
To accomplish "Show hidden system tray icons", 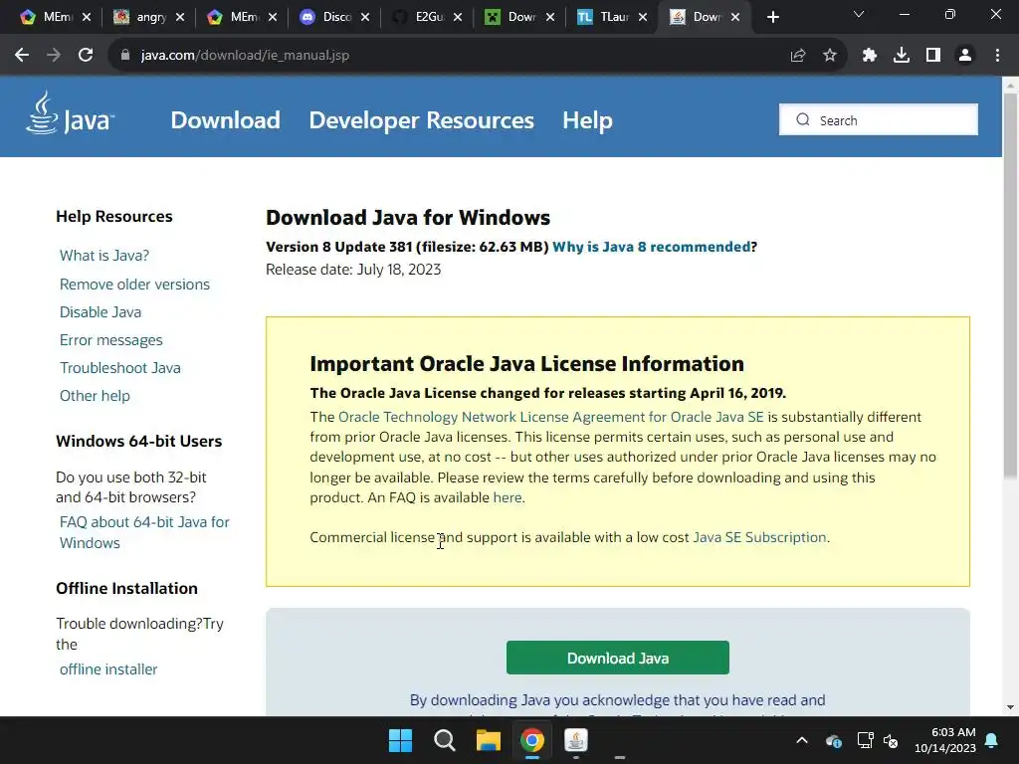I will (x=802, y=740).
